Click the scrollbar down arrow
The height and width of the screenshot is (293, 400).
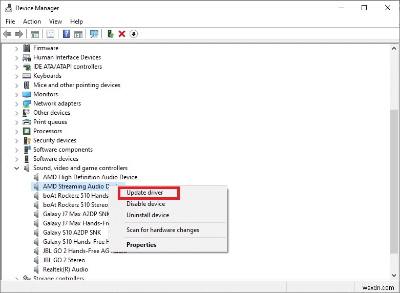394,276
